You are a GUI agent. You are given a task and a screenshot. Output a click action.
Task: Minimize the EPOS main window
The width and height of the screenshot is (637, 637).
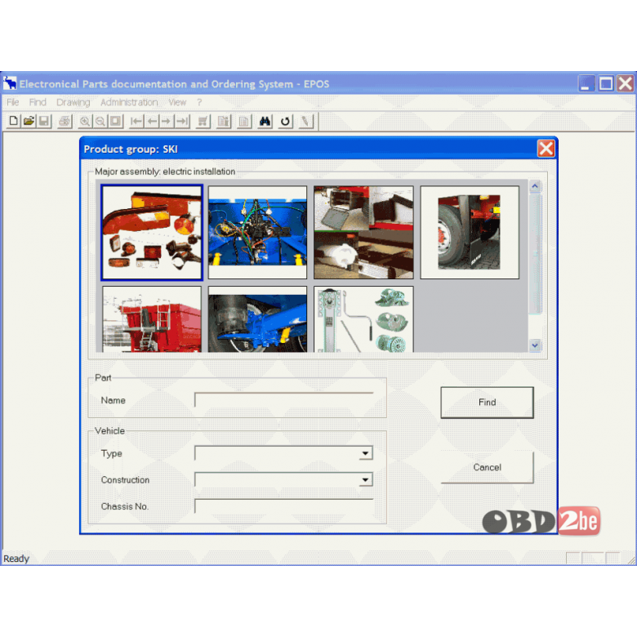(x=586, y=83)
